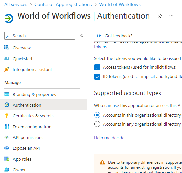Click Access tokens label text
Viewport: 182px width, 173px height.
point(140,67)
